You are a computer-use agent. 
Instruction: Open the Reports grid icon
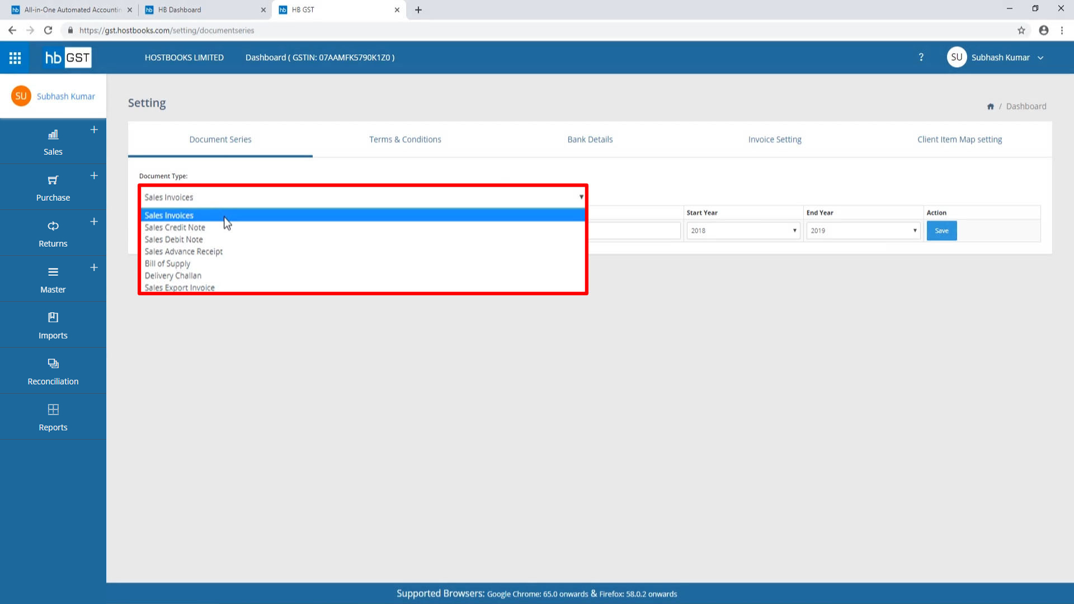point(53,410)
